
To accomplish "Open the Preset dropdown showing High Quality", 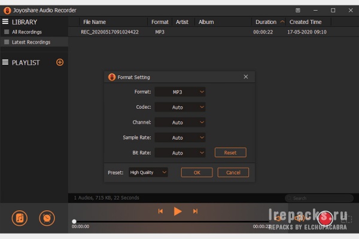I will click(148, 173).
